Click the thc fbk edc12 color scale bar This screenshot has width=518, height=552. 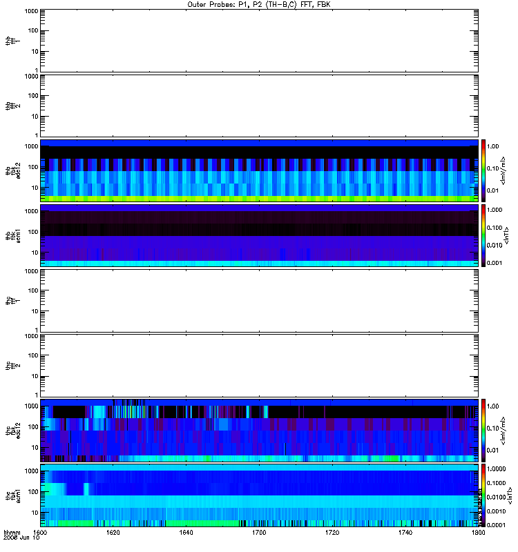pyautogui.click(x=483, y=430)
